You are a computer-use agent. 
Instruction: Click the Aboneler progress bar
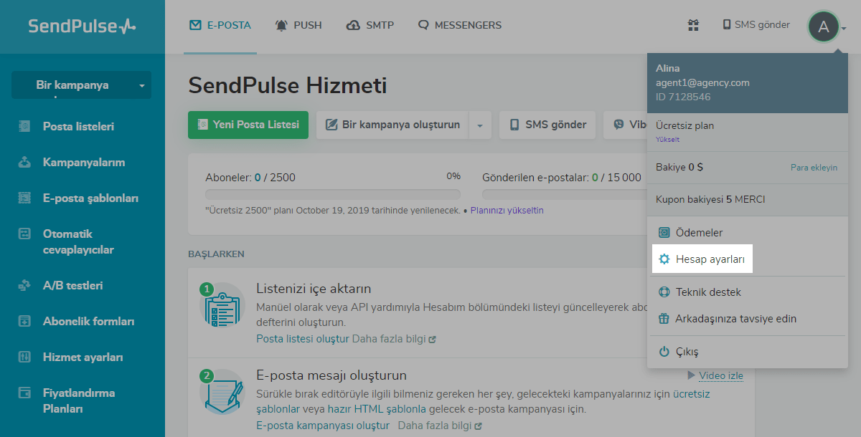tap(333, 194)
